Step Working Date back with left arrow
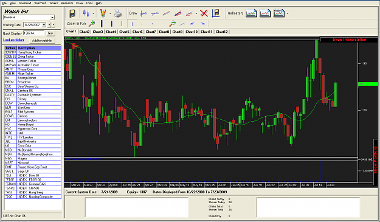Screen dimensions: 380x222 click(49, 25)
